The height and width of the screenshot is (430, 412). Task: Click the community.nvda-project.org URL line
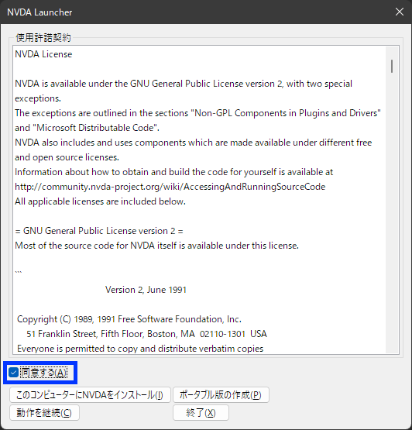[170, 187]
